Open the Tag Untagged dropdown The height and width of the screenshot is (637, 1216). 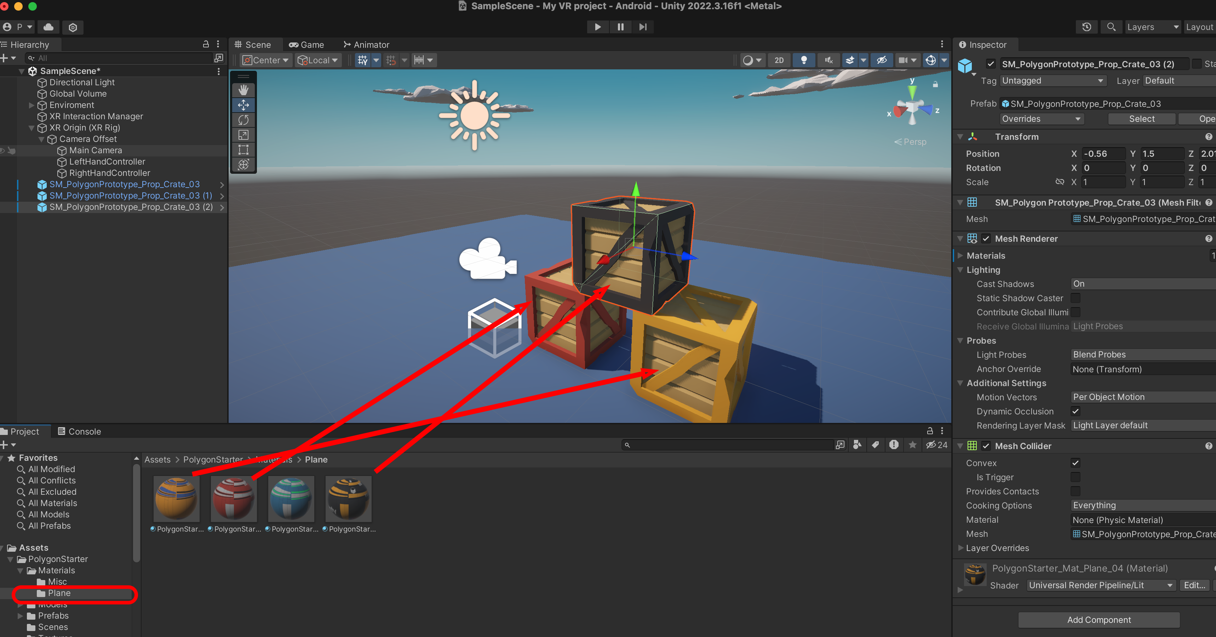1052,81
